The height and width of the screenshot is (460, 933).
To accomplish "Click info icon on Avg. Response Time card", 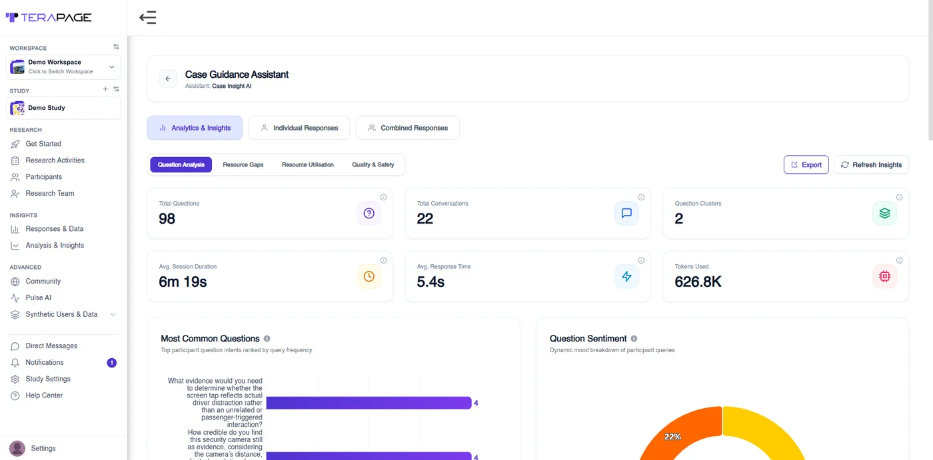I will [x=641, y=260].
